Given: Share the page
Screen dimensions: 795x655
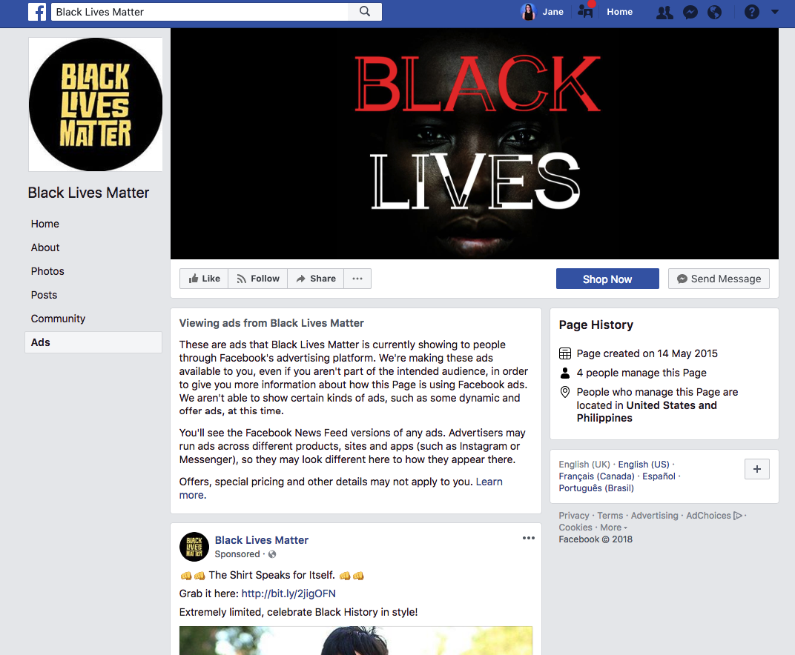Looking at the screenshot, I should pos(315,279).
